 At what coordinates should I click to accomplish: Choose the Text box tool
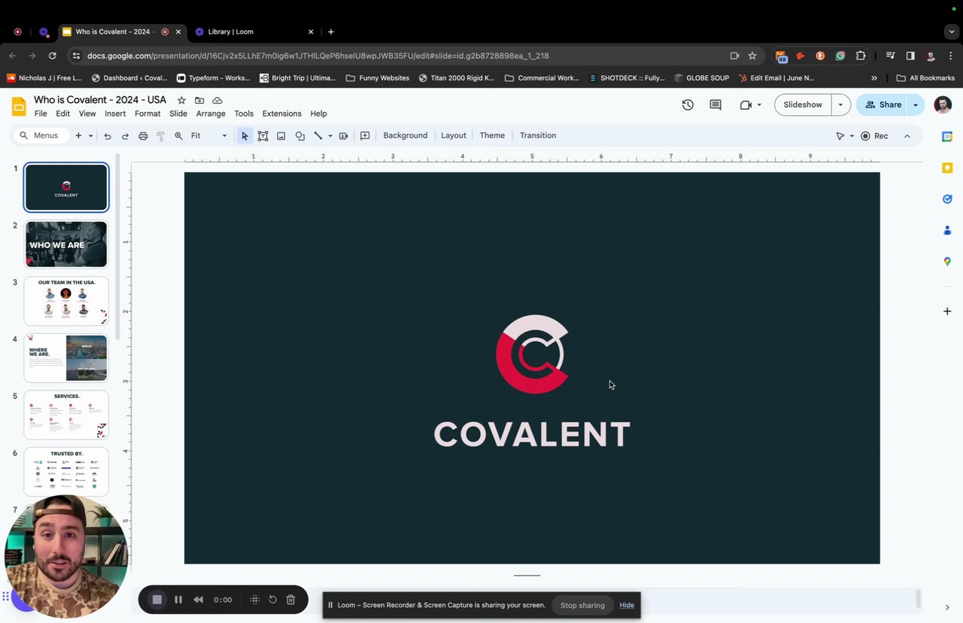(x=263, y=136)
